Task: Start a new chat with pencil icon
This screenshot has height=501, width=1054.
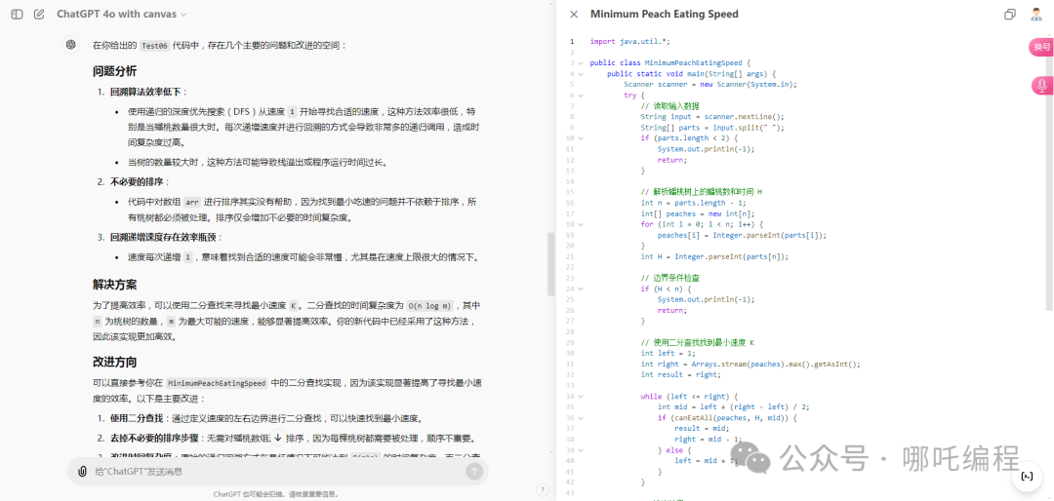Action: [39, 15]
